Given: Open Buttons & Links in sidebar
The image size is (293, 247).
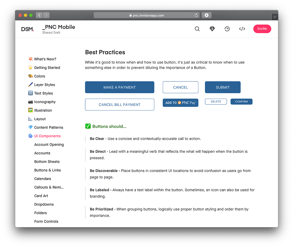Looking at the screenshot, I should [x=48, y=170].
